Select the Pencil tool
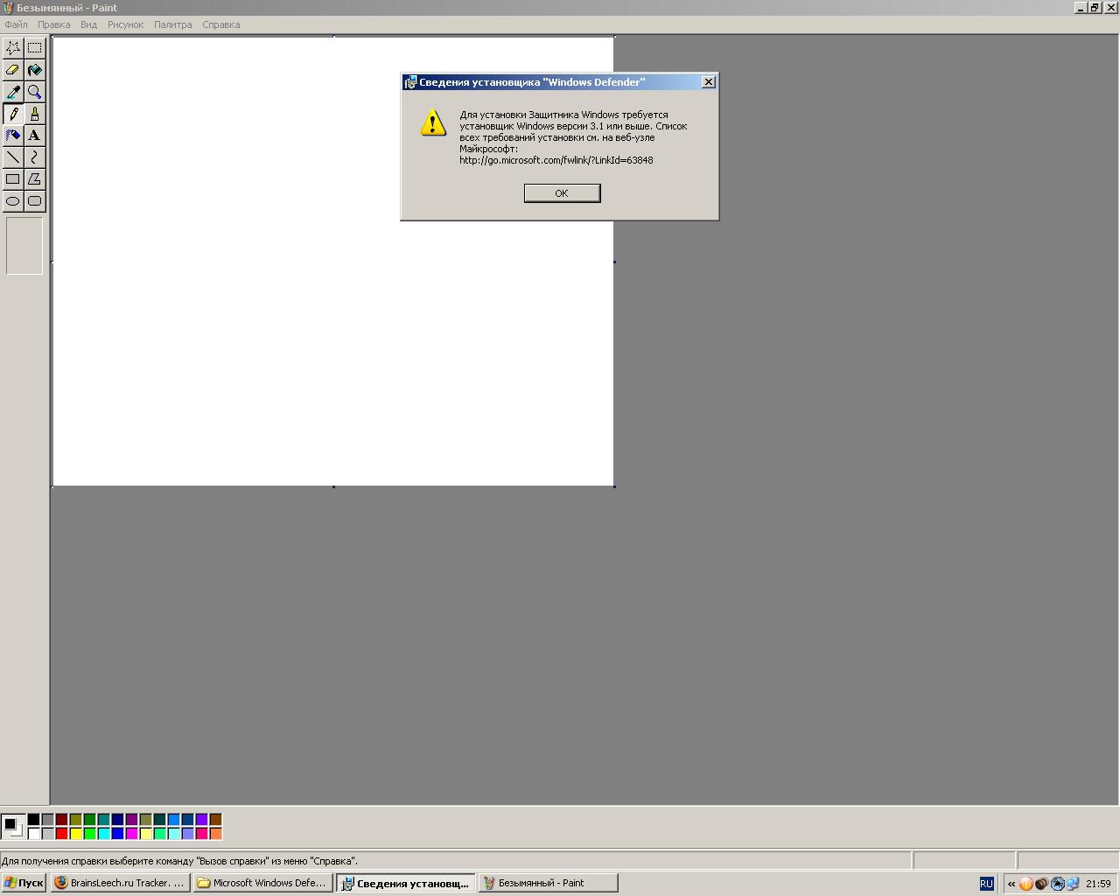1120x896 pixels. pyautogui.click(x=13, y=114)
